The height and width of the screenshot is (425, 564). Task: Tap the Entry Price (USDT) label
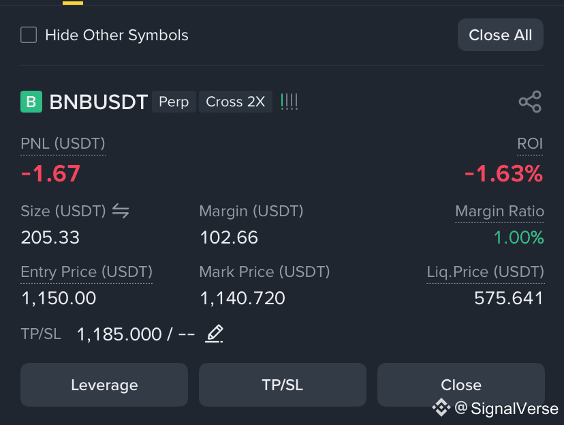click(x=87, y=272)
